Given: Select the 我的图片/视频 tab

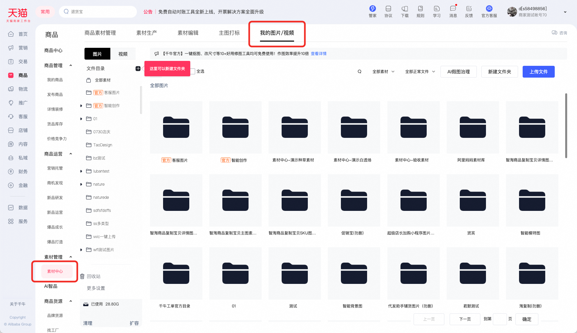Looking at the screenshot, I should pos(277,33).
